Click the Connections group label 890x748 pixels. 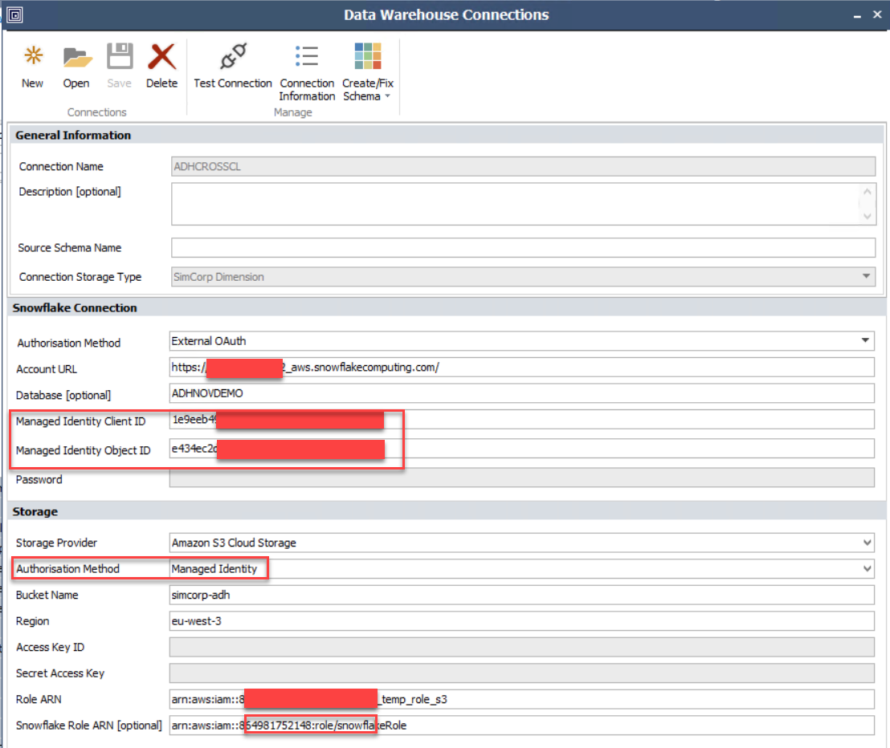[x=97, y=112]
